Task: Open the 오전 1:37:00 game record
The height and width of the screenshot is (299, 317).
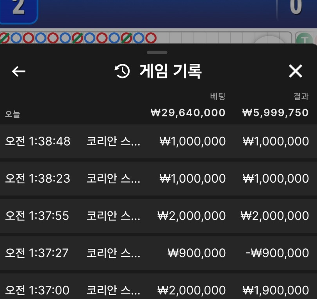Action: 158,286
